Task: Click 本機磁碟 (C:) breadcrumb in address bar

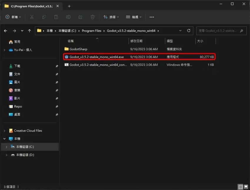Action: [x=67, y=31]
